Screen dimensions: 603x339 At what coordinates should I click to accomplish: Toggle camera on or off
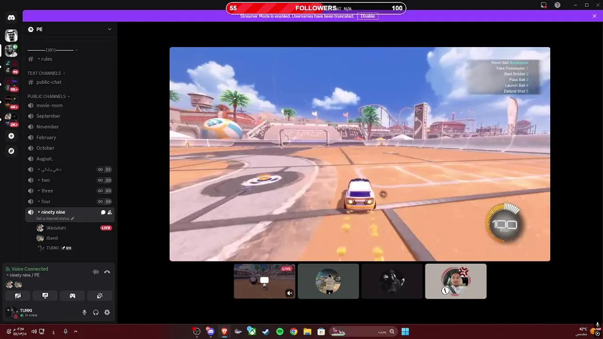pyautogui.click(x=18, y=296)
